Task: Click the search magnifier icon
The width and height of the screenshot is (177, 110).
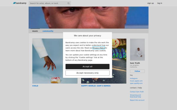Action: pyautogui.click(x=68, y=3)
